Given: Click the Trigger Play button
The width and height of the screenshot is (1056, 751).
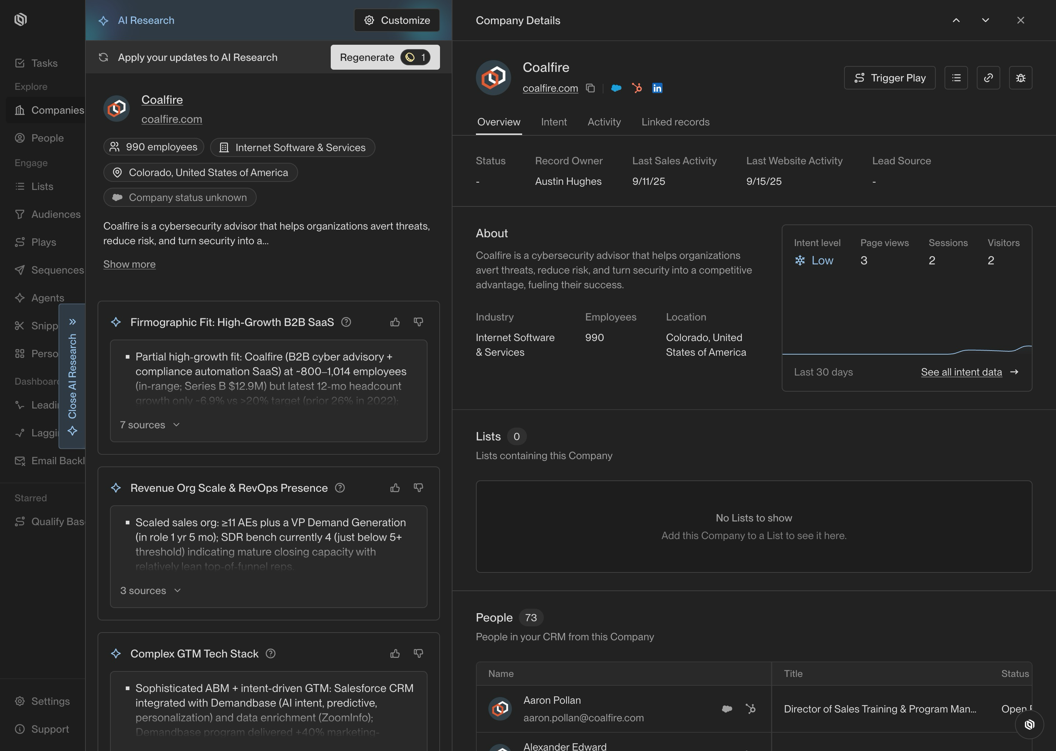Looking at the screenshot, I should (890, 78).
